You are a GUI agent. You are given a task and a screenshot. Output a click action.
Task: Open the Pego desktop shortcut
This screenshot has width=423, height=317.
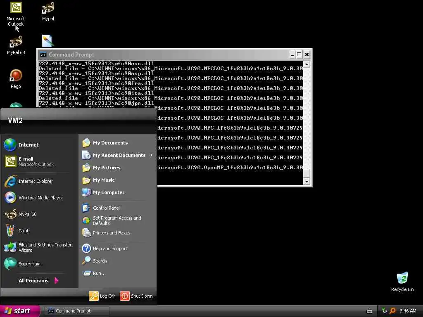click(x=16, y=79)
